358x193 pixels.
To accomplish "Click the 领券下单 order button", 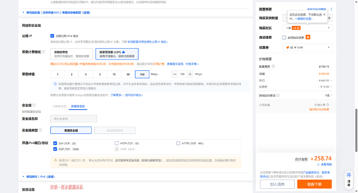I will (314, 184).
